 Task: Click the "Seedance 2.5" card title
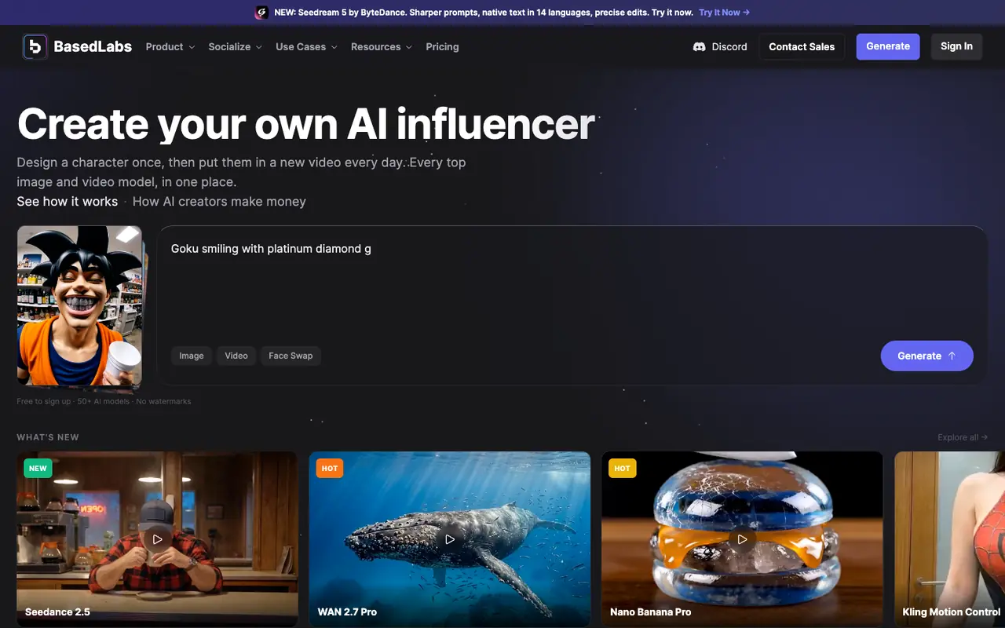pos(57,612)
